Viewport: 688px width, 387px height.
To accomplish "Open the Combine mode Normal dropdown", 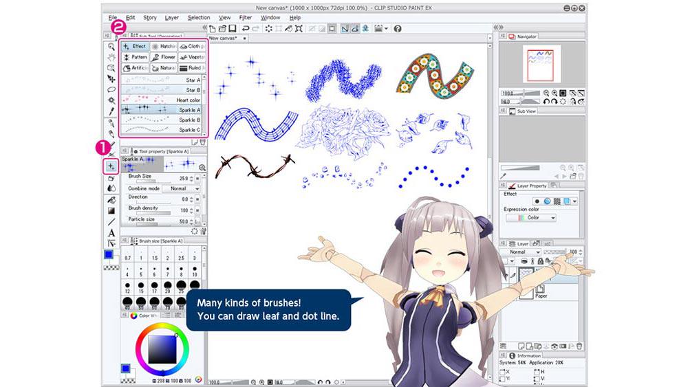I will 181,188.
